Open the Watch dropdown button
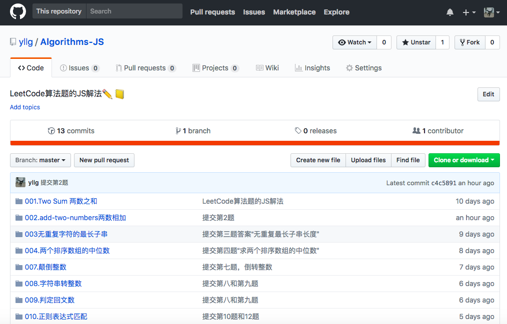507x324 pixels. (354, 42)
